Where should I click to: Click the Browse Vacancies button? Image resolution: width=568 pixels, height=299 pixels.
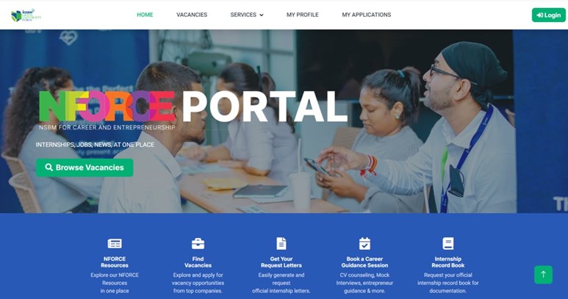[85, 167]
